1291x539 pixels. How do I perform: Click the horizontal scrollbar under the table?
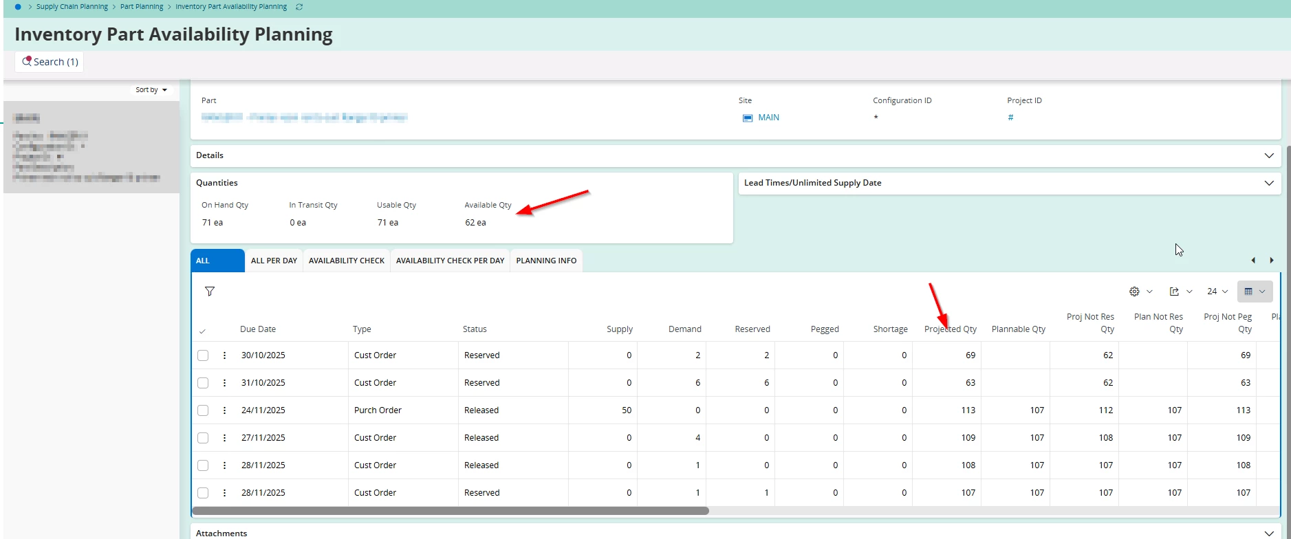(451, 511)
